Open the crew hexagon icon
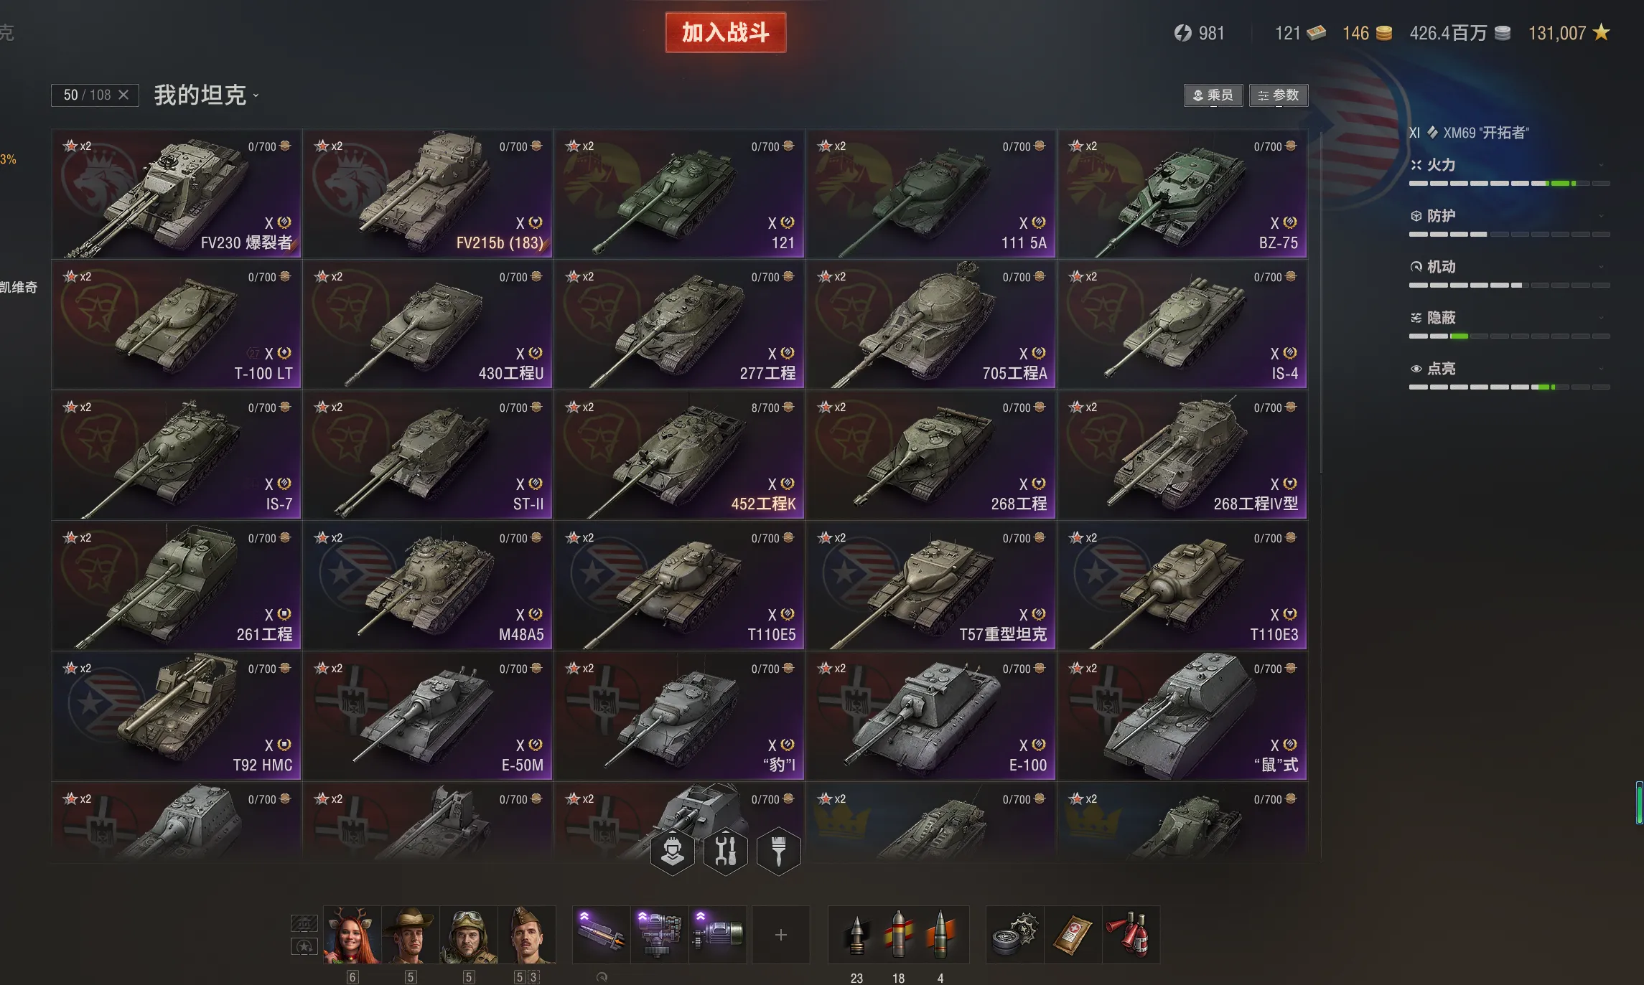This screenshot has height=985, width=1644. tap(672, 851)
